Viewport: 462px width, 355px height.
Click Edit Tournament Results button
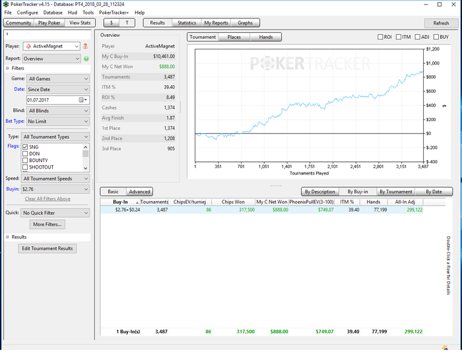pyautogui.click(x=47, y=248)
